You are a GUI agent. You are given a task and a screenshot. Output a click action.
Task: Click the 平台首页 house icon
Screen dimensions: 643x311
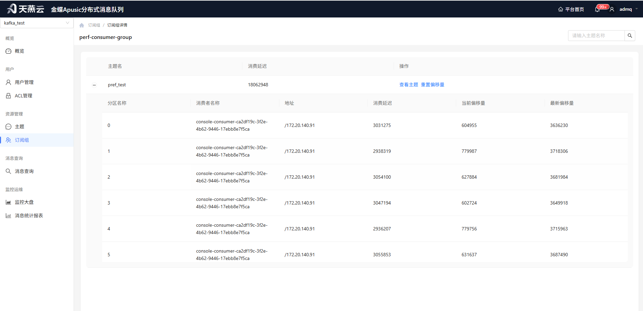[x=561, y=9]
